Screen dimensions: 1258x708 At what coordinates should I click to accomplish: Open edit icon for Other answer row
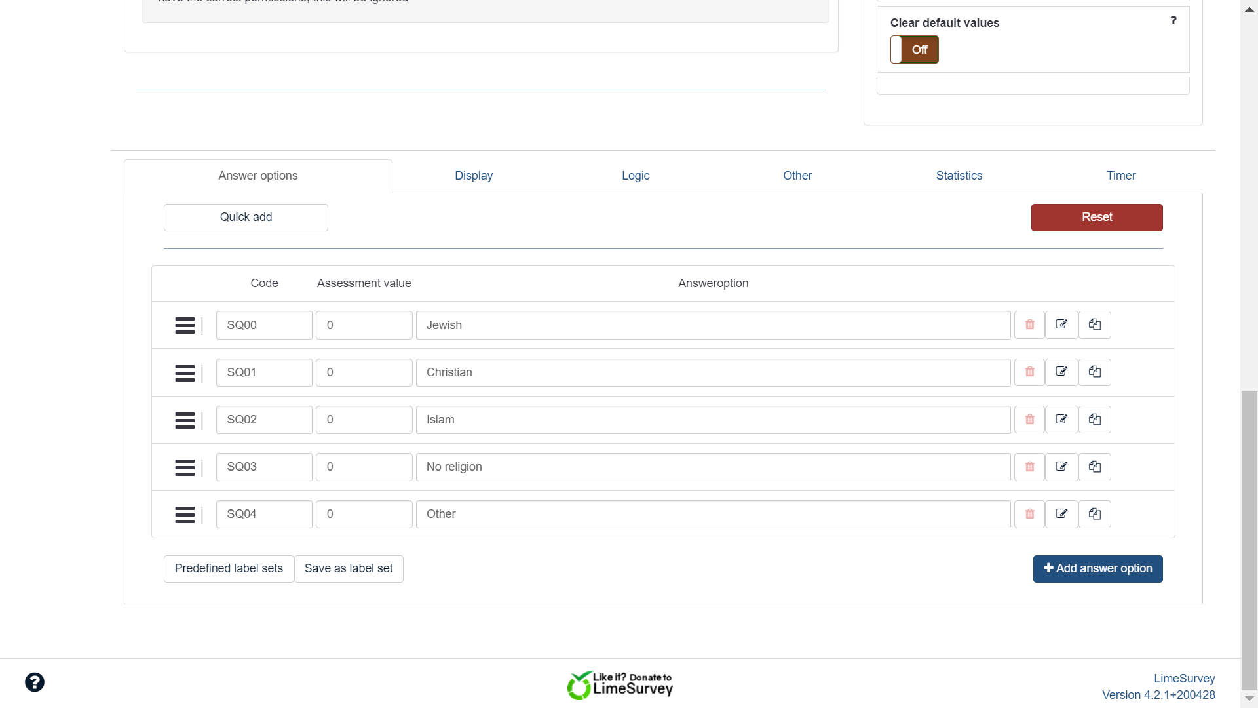(1061, 514)
